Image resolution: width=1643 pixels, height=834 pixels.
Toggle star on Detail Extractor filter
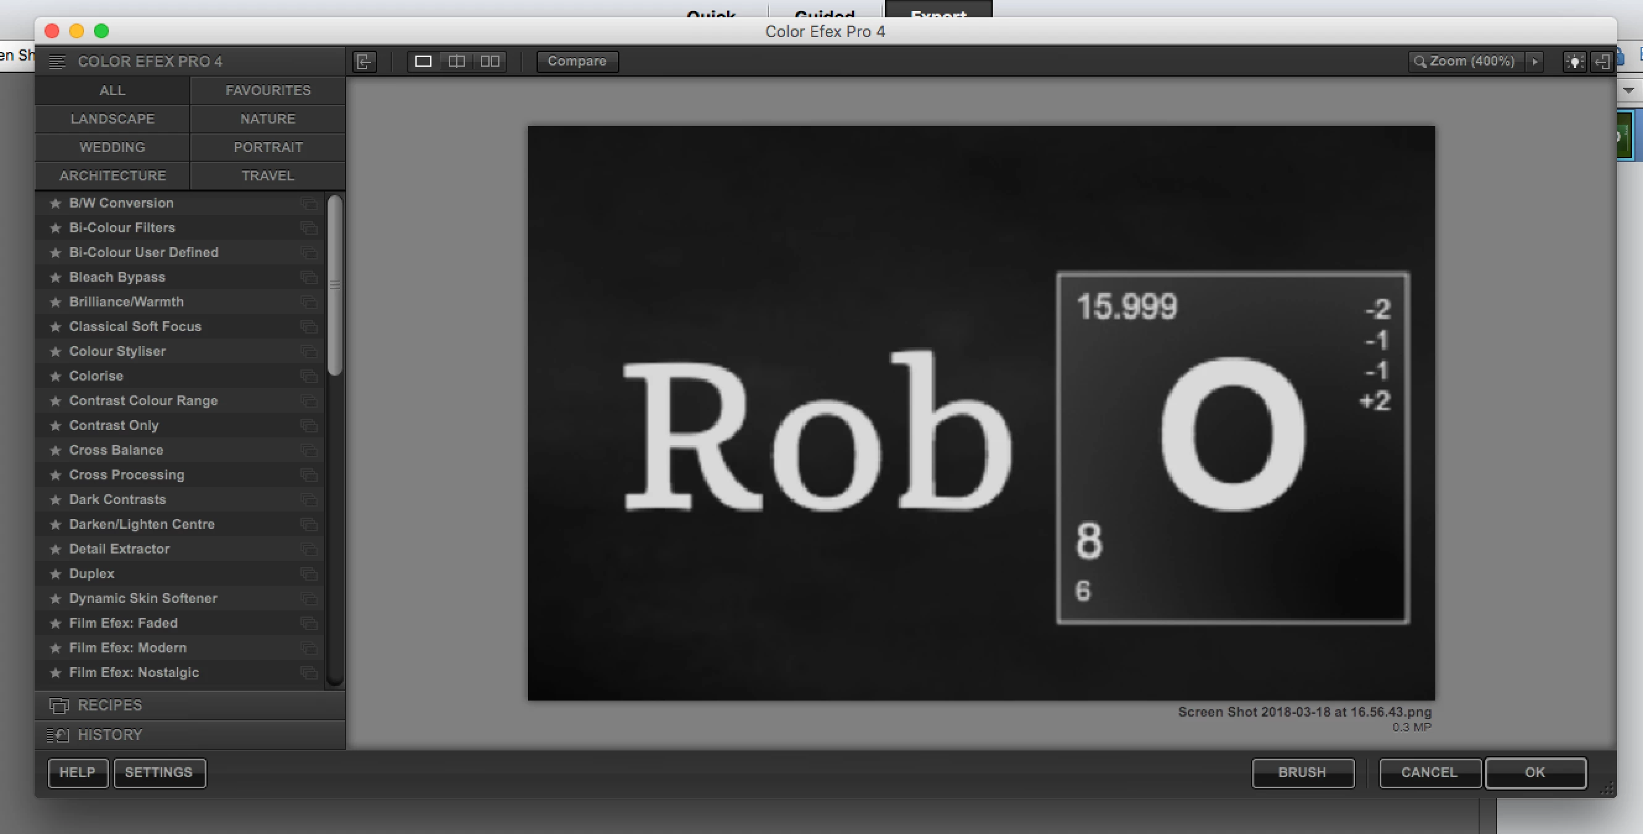coord(56,549)
